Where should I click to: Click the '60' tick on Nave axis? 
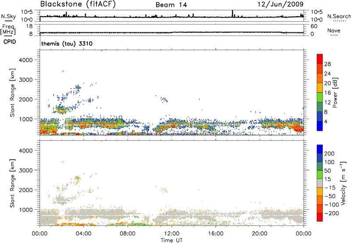(x=314, y=26)
